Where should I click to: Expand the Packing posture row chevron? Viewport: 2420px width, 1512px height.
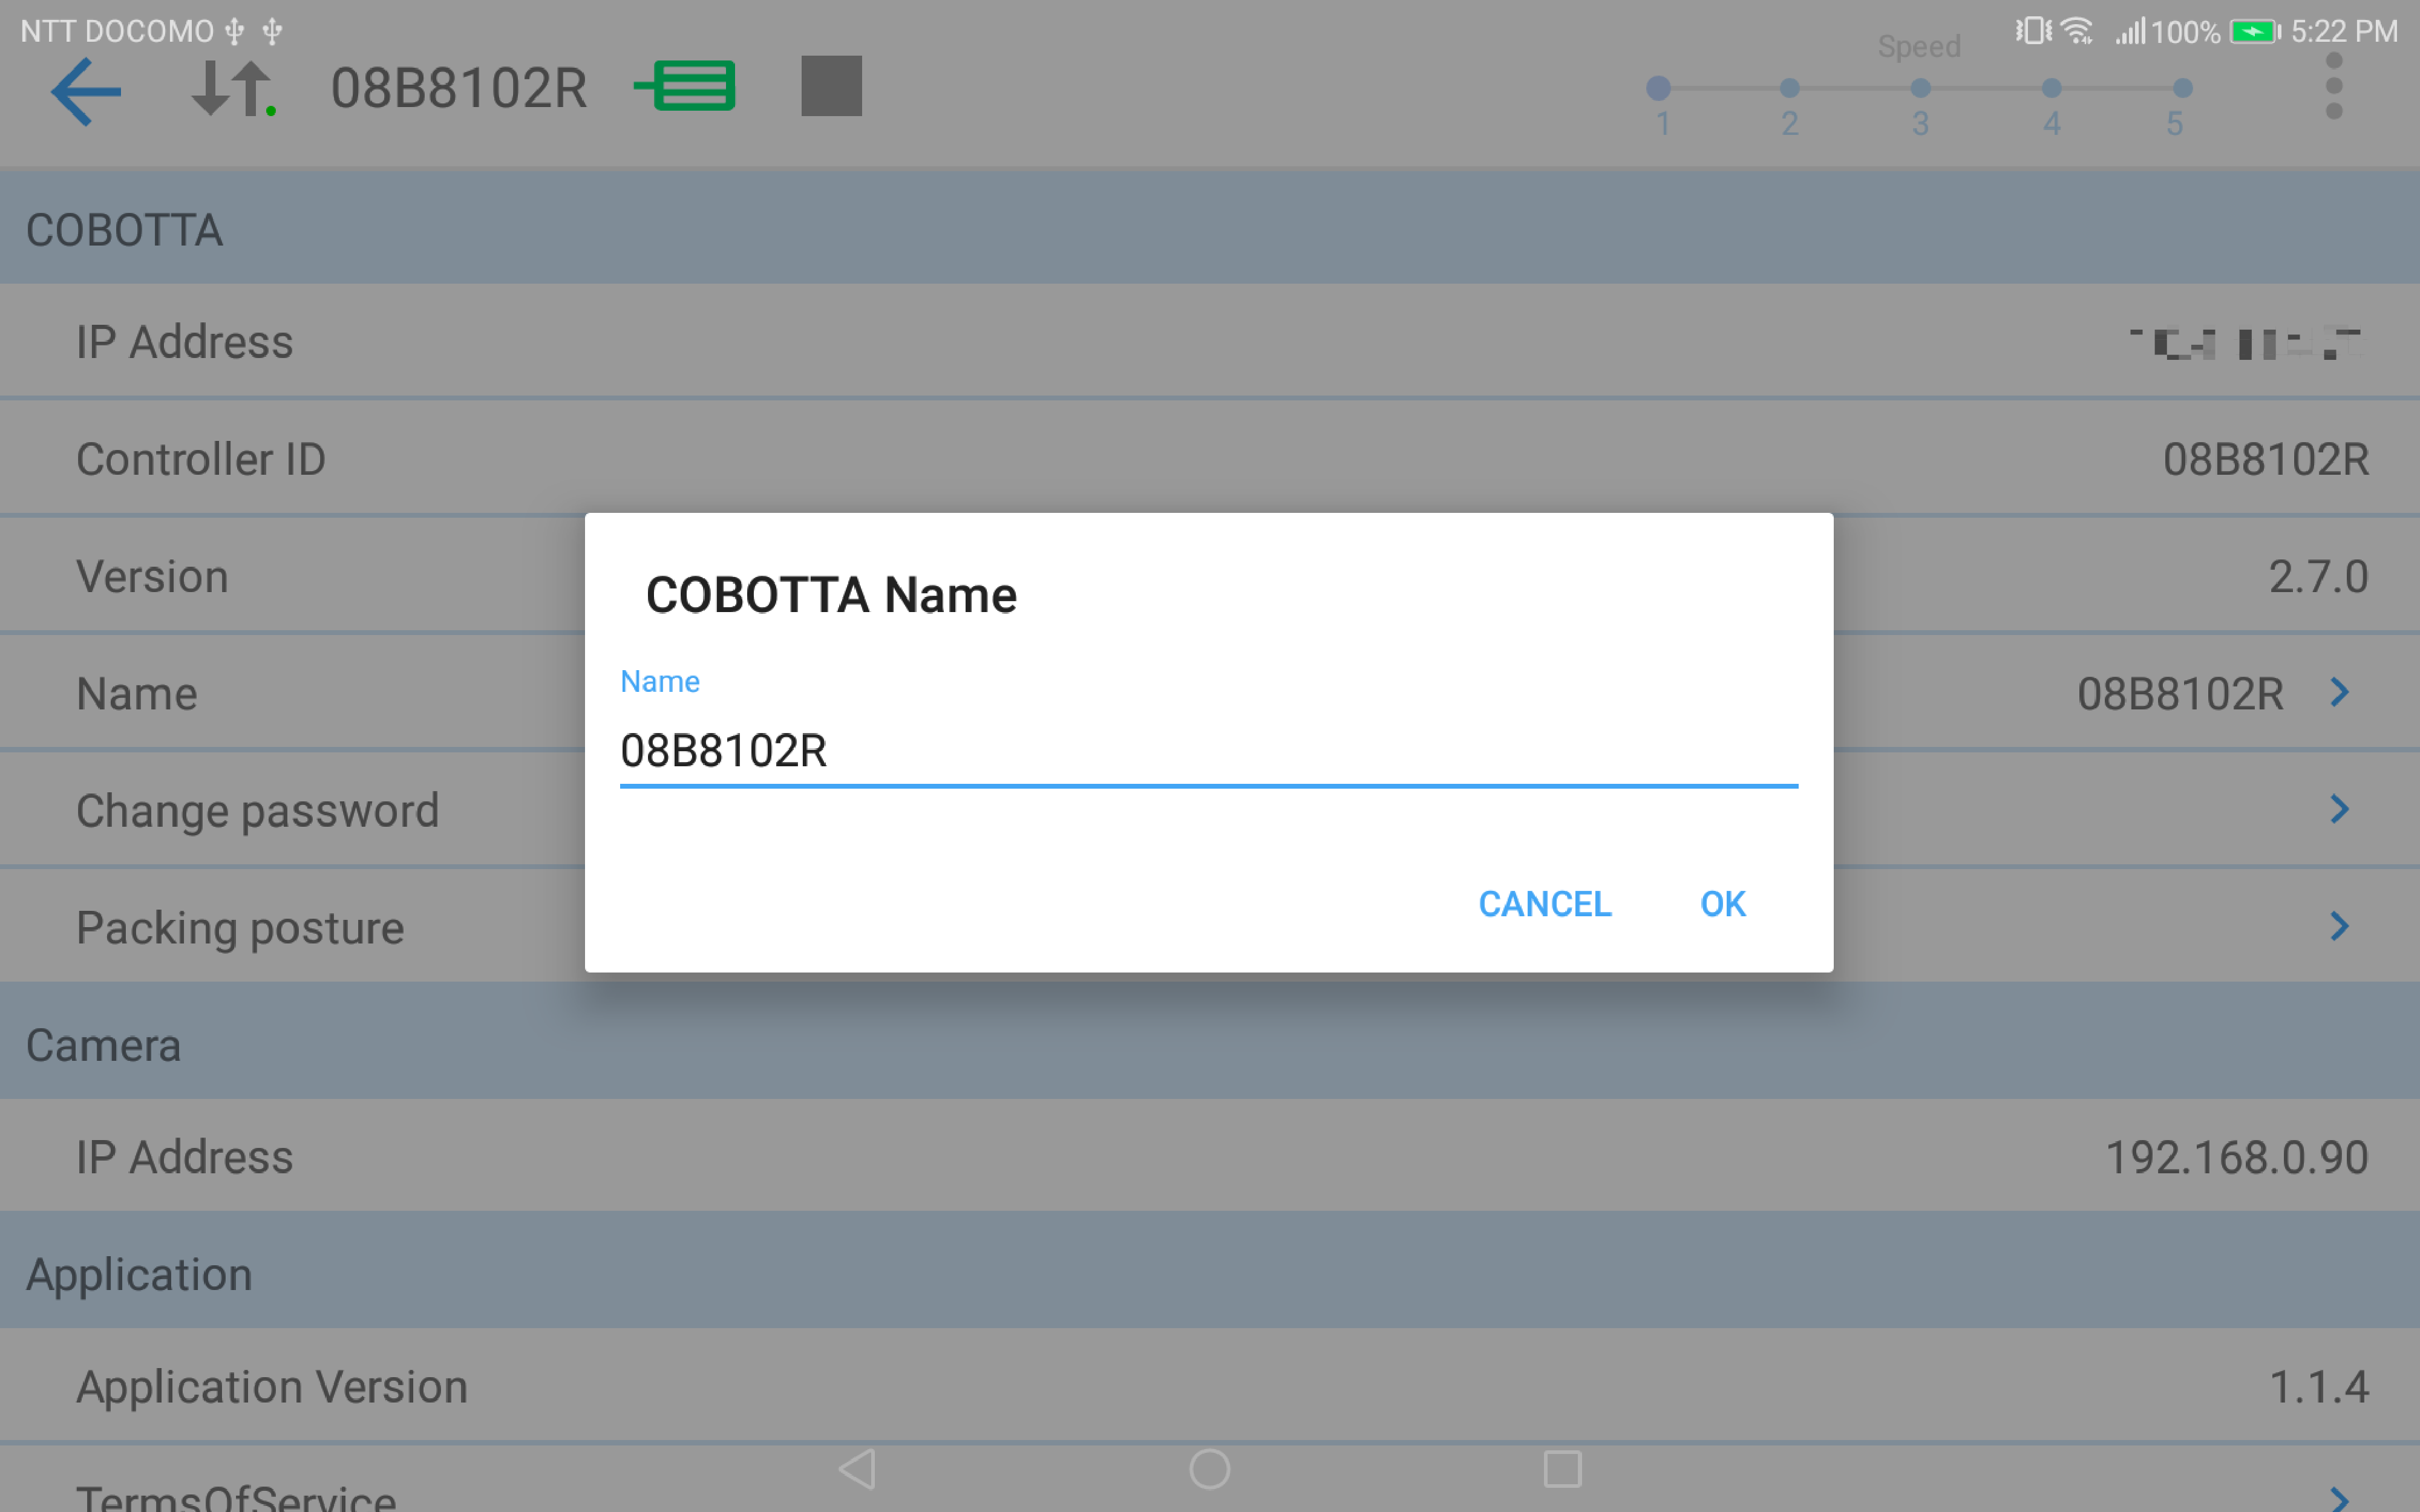[2339, 926]
